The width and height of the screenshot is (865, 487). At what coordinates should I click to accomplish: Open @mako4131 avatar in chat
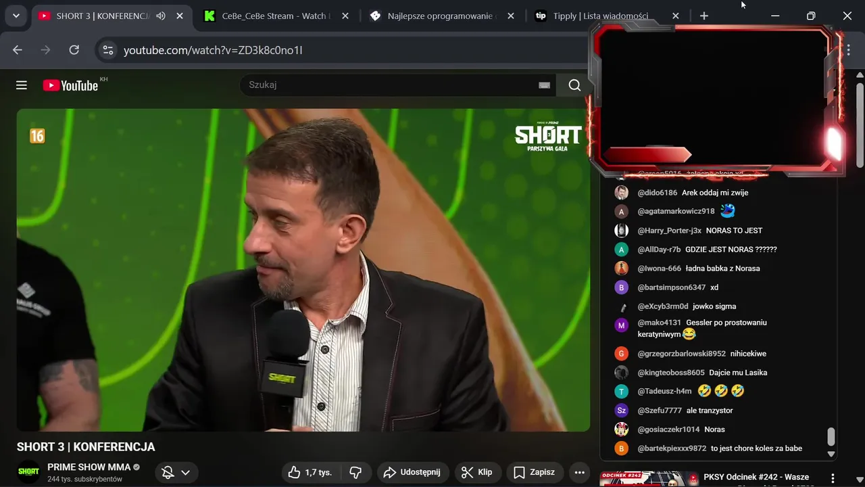(x=621, y=325)
